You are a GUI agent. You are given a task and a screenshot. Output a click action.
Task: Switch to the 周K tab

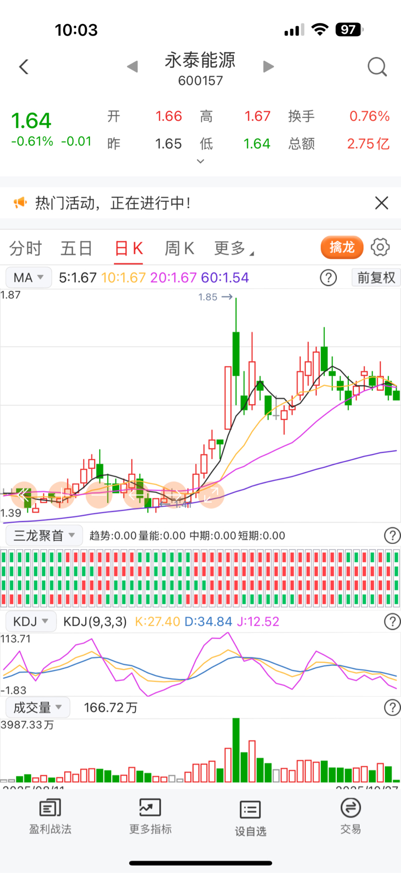click(179, 248)
